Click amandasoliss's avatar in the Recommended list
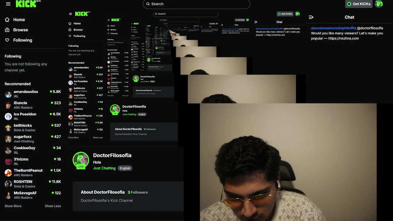The image size is (393, 221). point(8,94)
